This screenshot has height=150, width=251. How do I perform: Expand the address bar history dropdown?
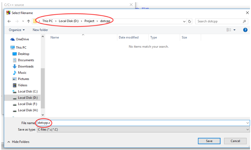click(184, 21)
